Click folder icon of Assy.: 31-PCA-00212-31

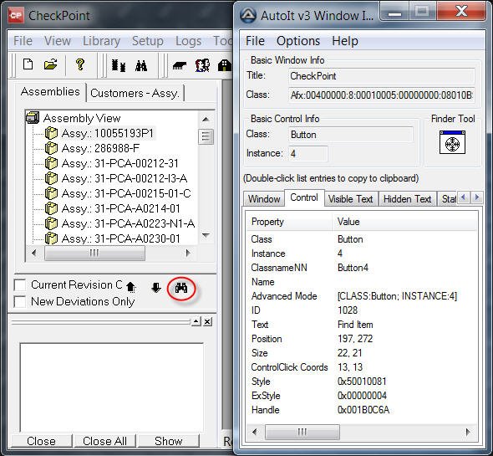[51, 163]
